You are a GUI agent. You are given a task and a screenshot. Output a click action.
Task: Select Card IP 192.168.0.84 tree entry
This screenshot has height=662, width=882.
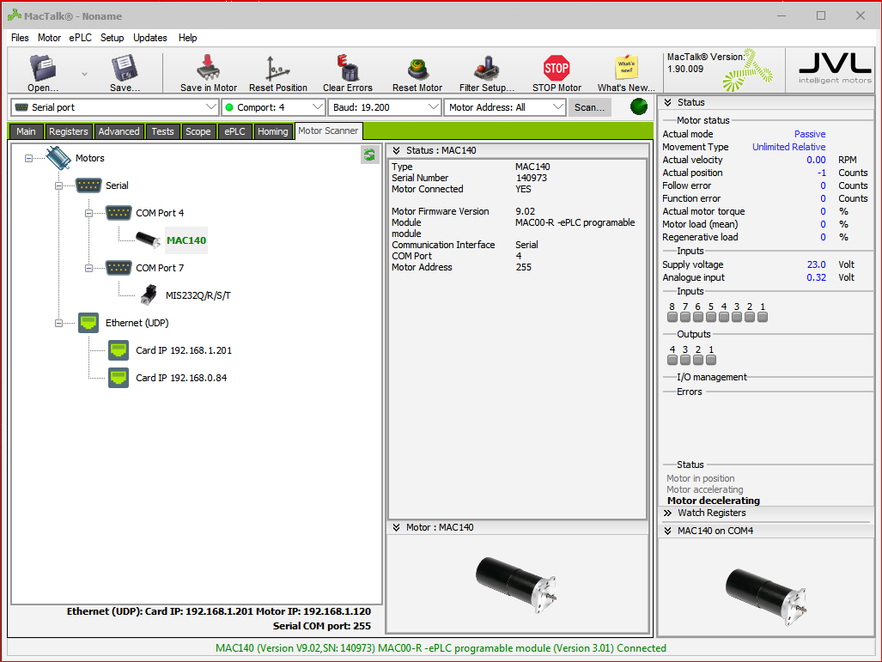(x=181, y=378)
